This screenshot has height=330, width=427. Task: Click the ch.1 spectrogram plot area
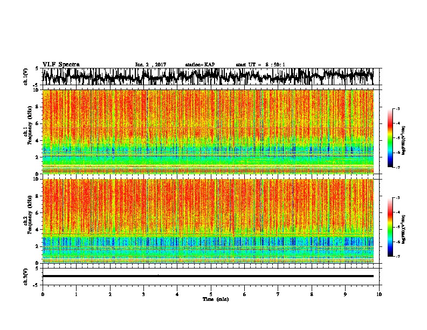208,132
